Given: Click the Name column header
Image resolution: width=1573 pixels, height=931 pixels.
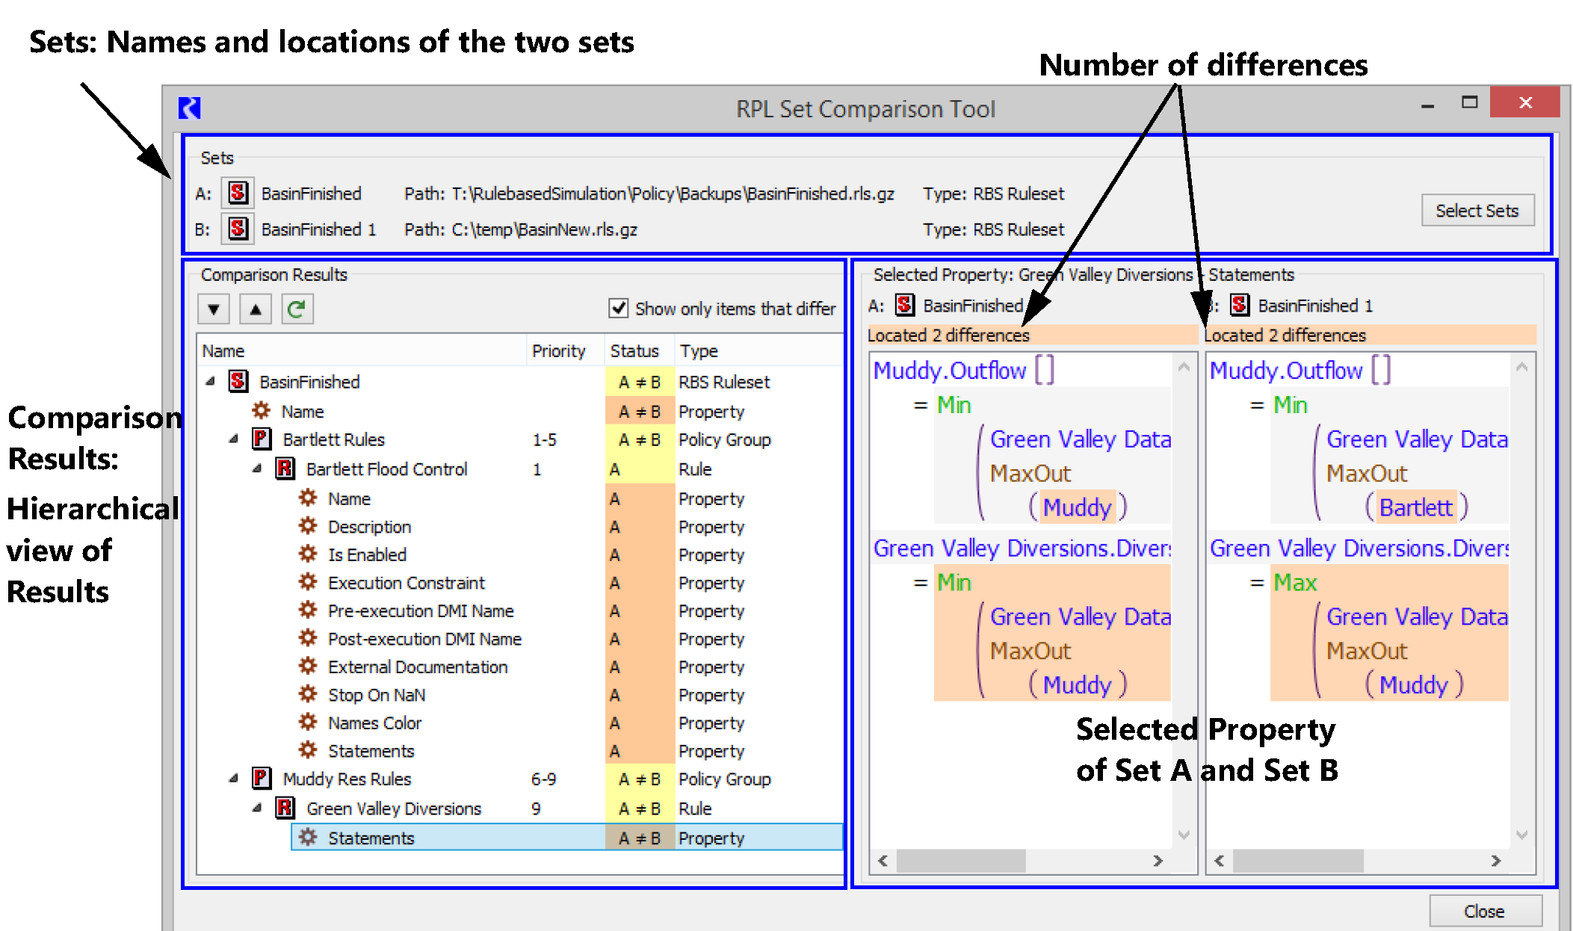Looking at the screenshot, I should click(362, 350).
